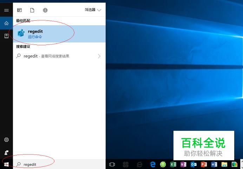Open the hamburger menu in search panel
The height and width of the screenshot is (169, 243).
6,10
